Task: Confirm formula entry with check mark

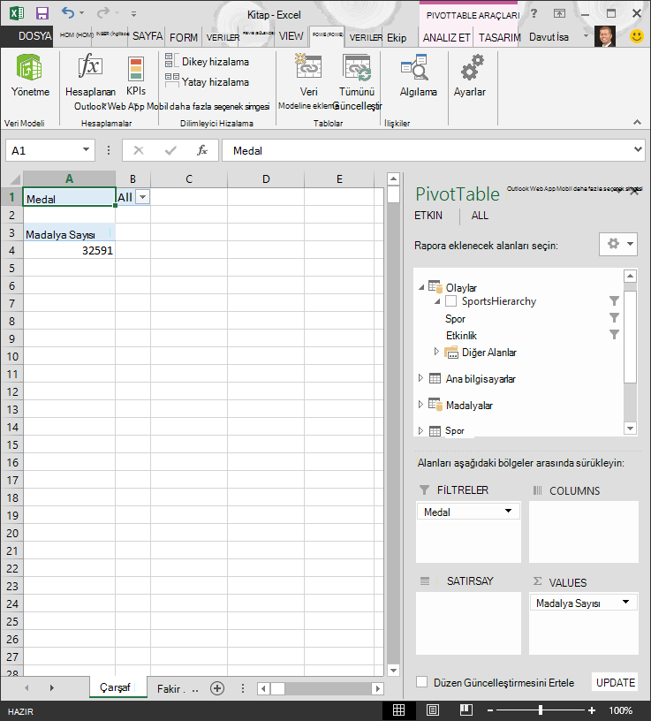Action: [x=170, y=150]
